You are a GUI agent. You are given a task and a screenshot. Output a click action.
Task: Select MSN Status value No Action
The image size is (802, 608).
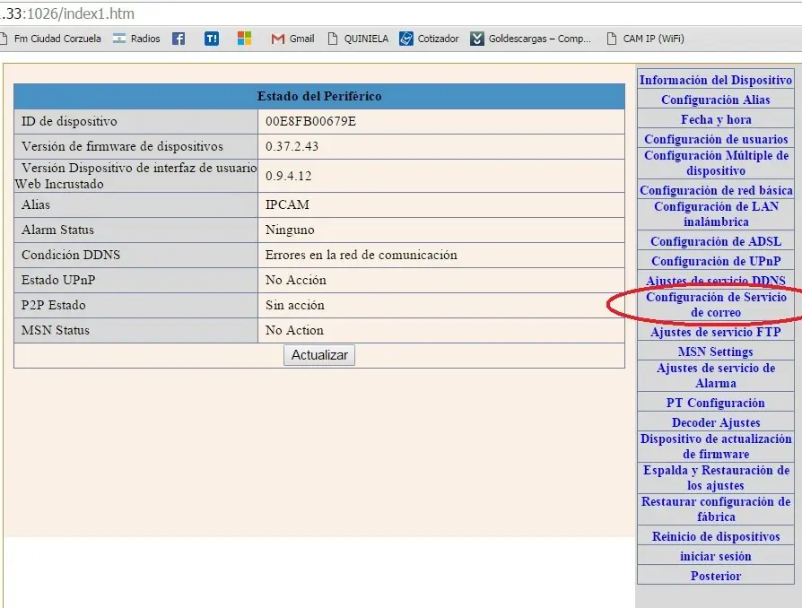click(294, 330)
